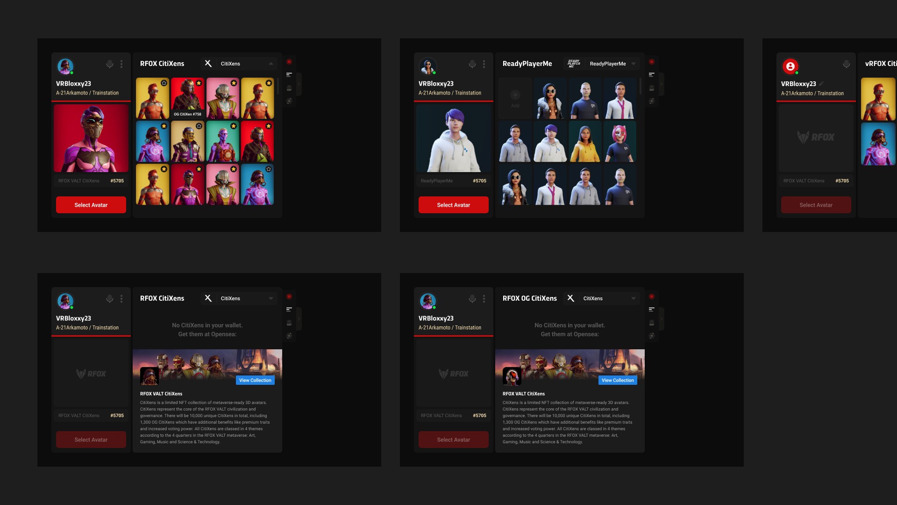This screenshot has width=897, height=505.
Task: Open three-dot menu in RFOX CitiXens avatar-grid panel
Action: point(121,64)
